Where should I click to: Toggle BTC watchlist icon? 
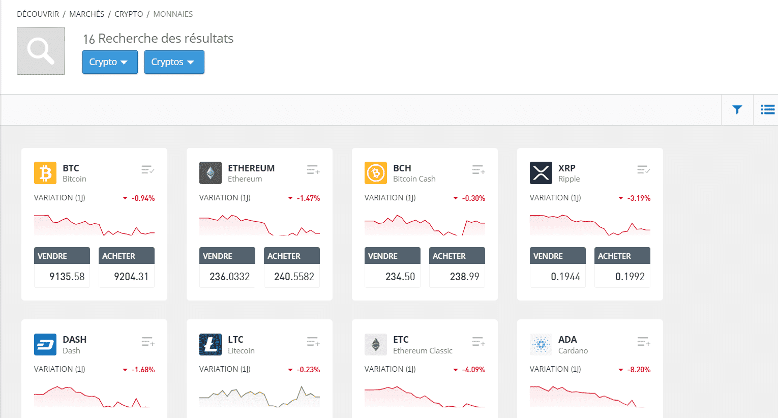tap(148, 170)
